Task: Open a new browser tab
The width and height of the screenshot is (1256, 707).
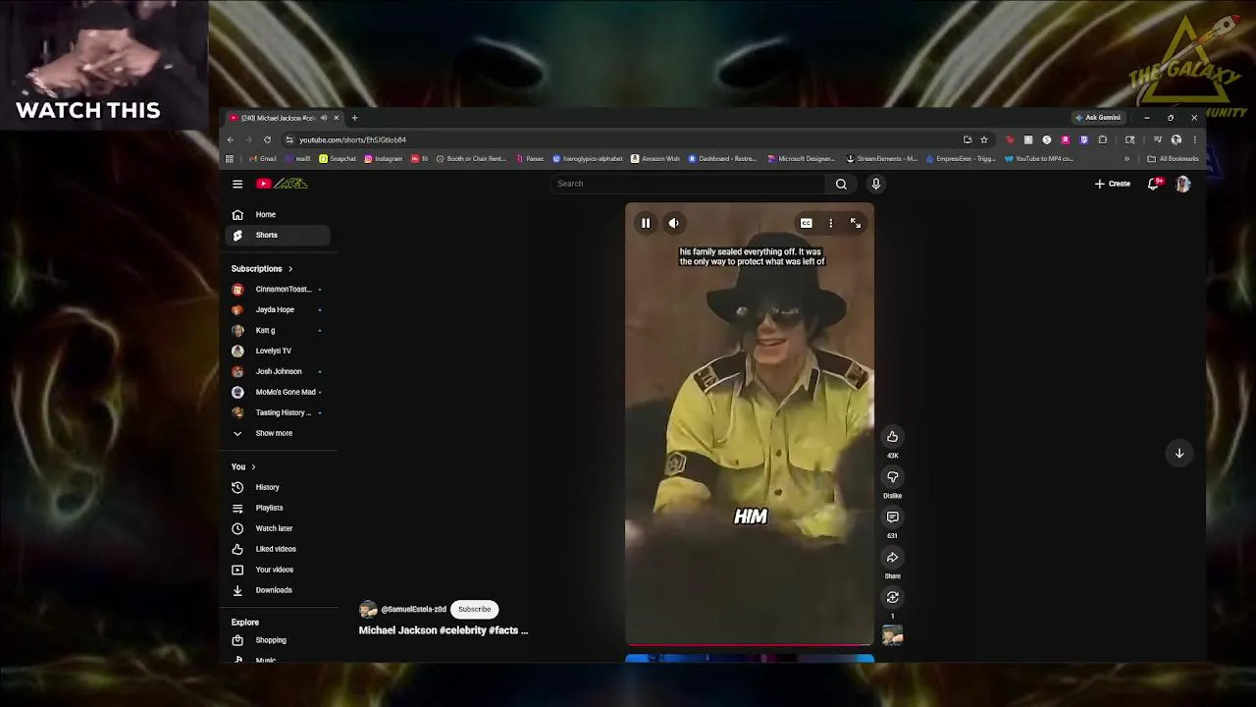Action: 354,118
